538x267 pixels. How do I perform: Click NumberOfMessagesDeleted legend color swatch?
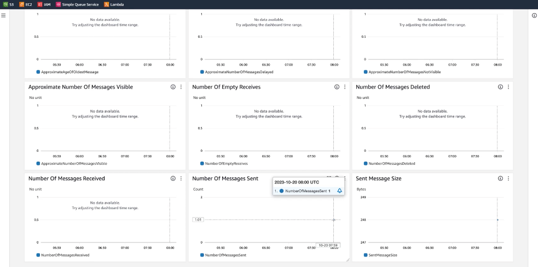click(x=366, y=163)
